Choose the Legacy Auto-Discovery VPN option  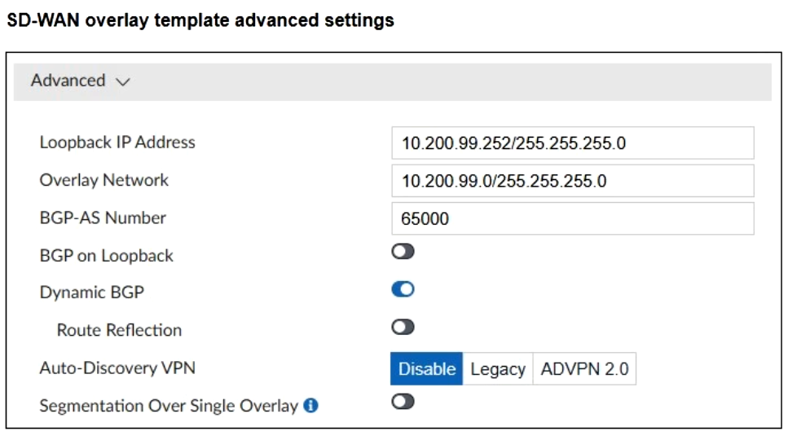coord(497,368)
